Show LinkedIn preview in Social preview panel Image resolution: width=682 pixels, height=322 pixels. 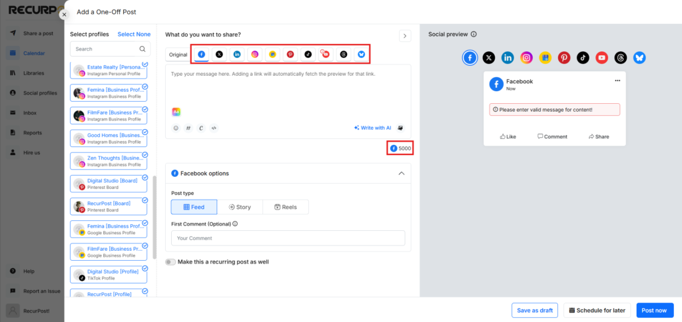(x=508, y=57)
